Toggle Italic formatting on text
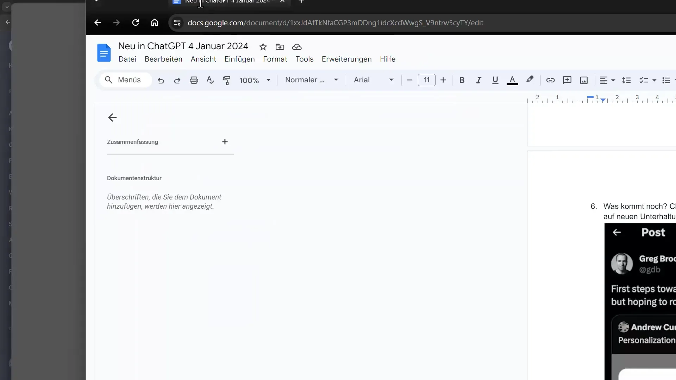This screenshot has width=676, height=380. (479, 80)
